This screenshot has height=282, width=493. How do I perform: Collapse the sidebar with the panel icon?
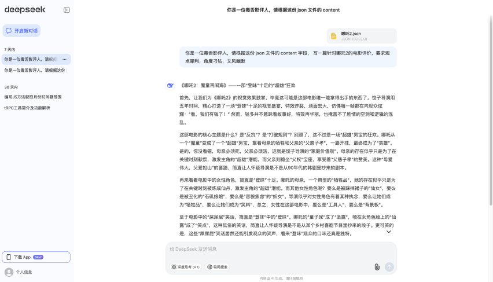[67, 10]
